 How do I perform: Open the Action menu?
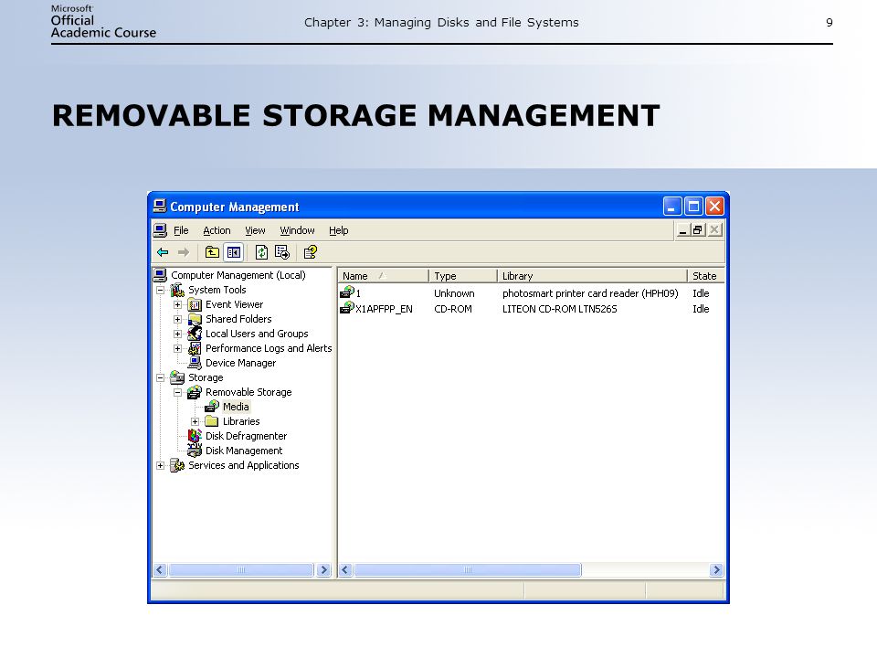[217, 230]
